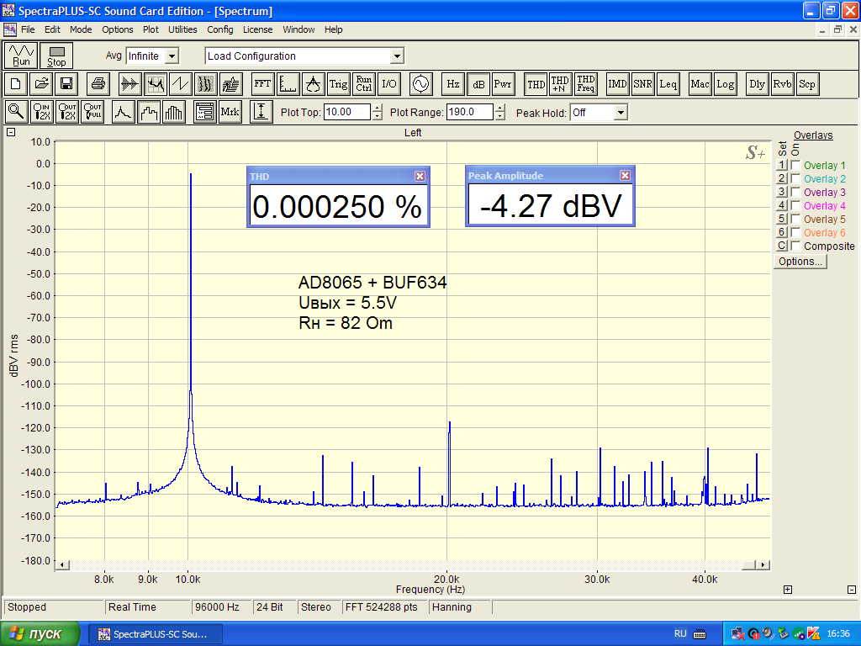Click the Plot Range input field

pos(469,112)
